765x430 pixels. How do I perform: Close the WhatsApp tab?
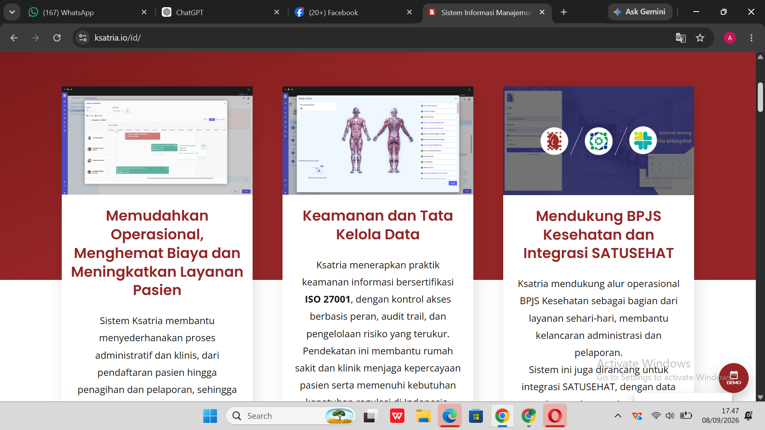click(x=144, y=12)
